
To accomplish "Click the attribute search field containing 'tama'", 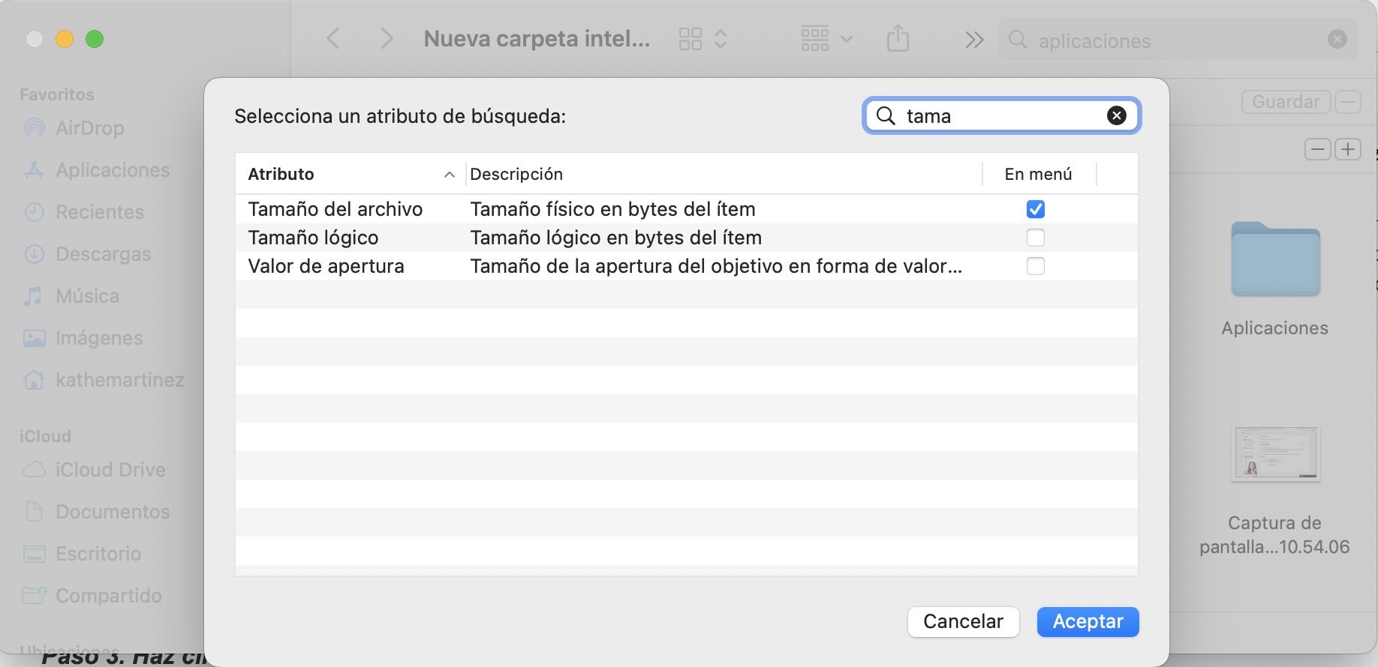I will (x=1001, y=115).
